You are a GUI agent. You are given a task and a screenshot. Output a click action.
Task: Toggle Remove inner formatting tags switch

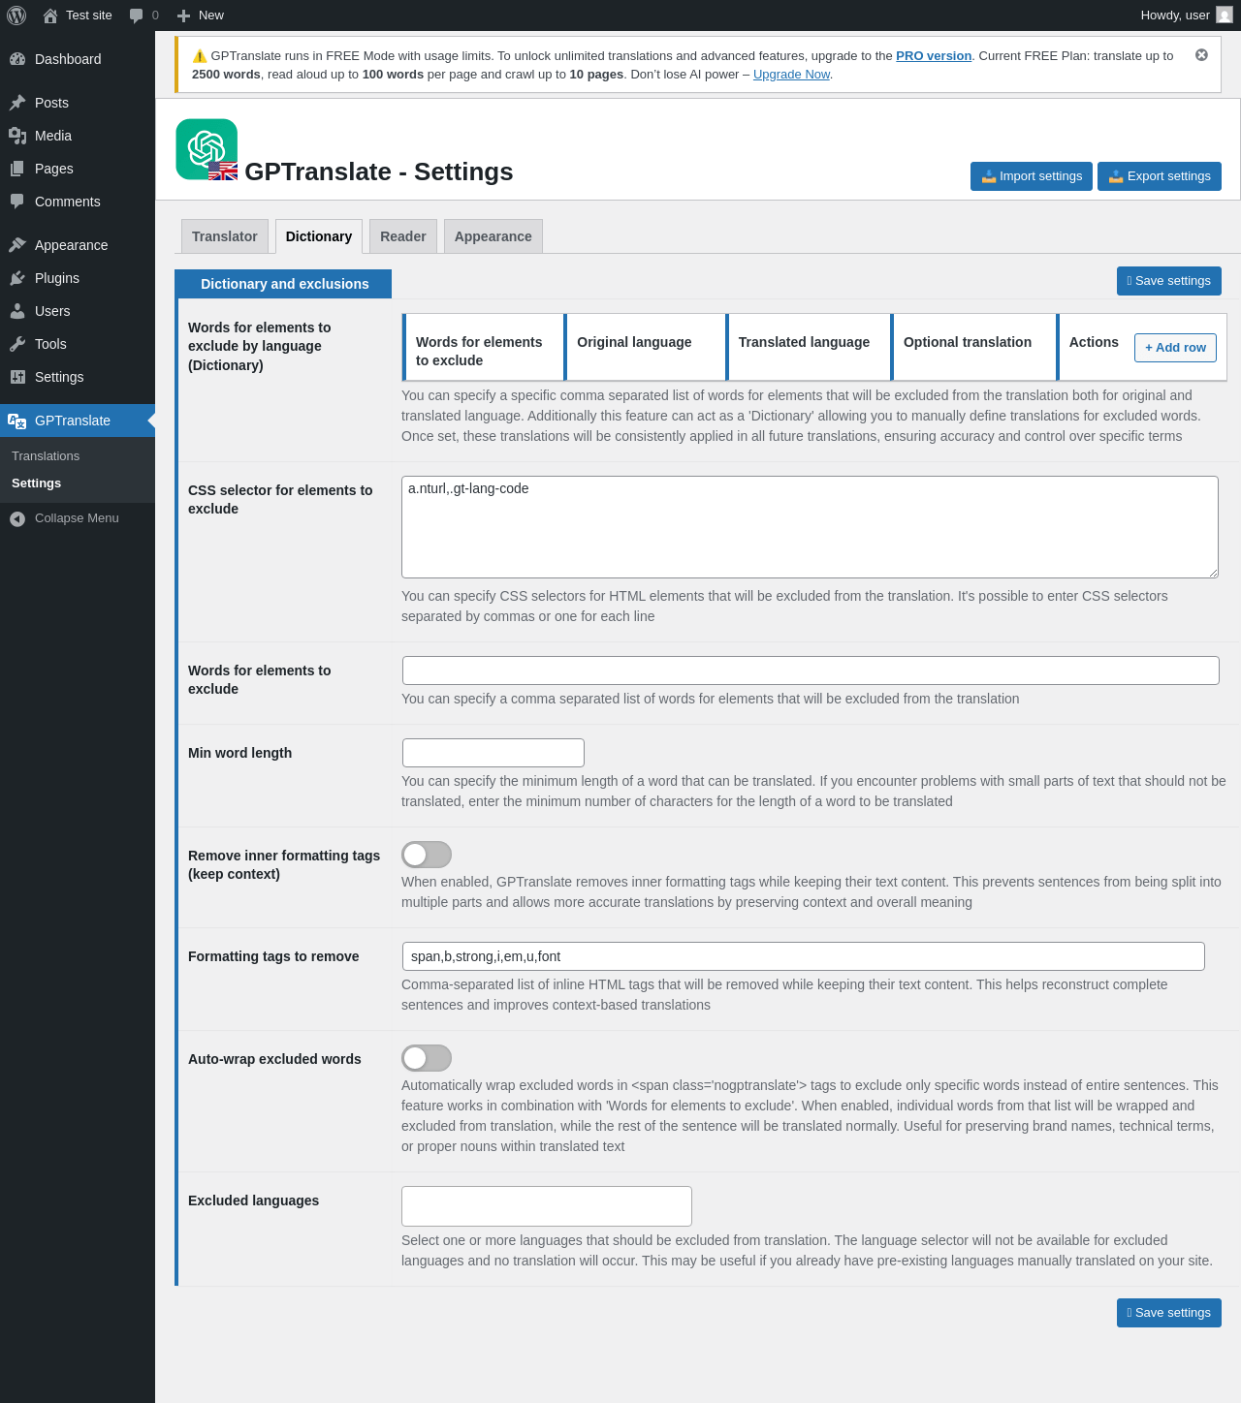(427, 855)
